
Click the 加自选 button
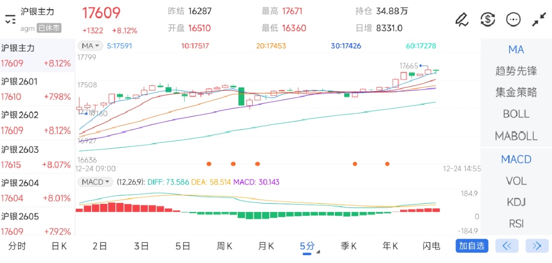point(472,246)
